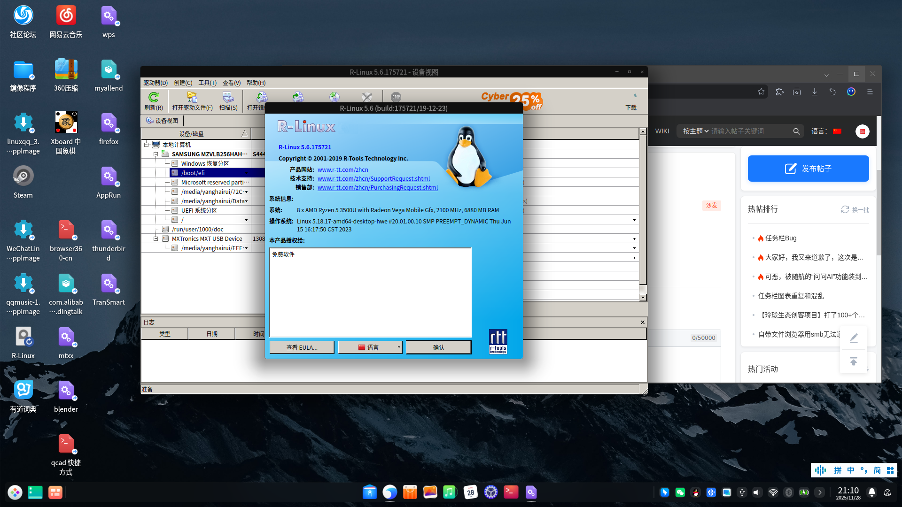
Task: Click the browser downloads icon
Action: pyautogui.click(x=815, y=92)
